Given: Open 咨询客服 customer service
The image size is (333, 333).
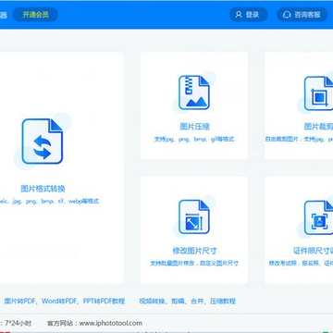Looking at the screenshot, I should click(x=302, y=15).
